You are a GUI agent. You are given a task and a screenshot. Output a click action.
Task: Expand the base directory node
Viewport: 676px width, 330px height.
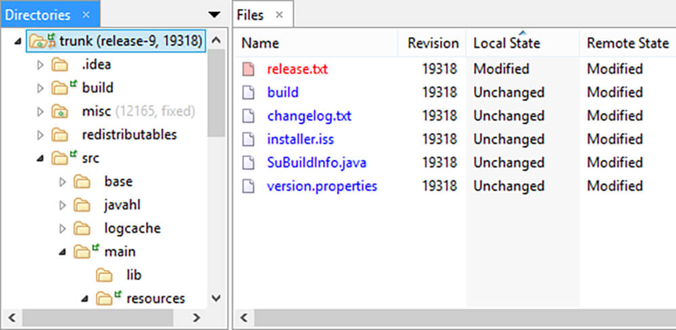tap(62, 182)
